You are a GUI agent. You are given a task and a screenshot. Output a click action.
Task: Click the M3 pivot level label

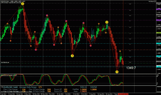pos(130,27)
